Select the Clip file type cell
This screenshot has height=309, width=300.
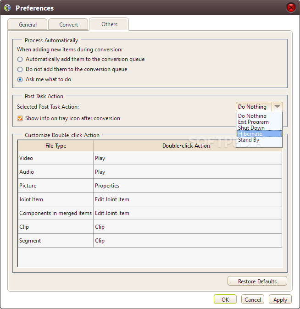[x=56, y=227]
